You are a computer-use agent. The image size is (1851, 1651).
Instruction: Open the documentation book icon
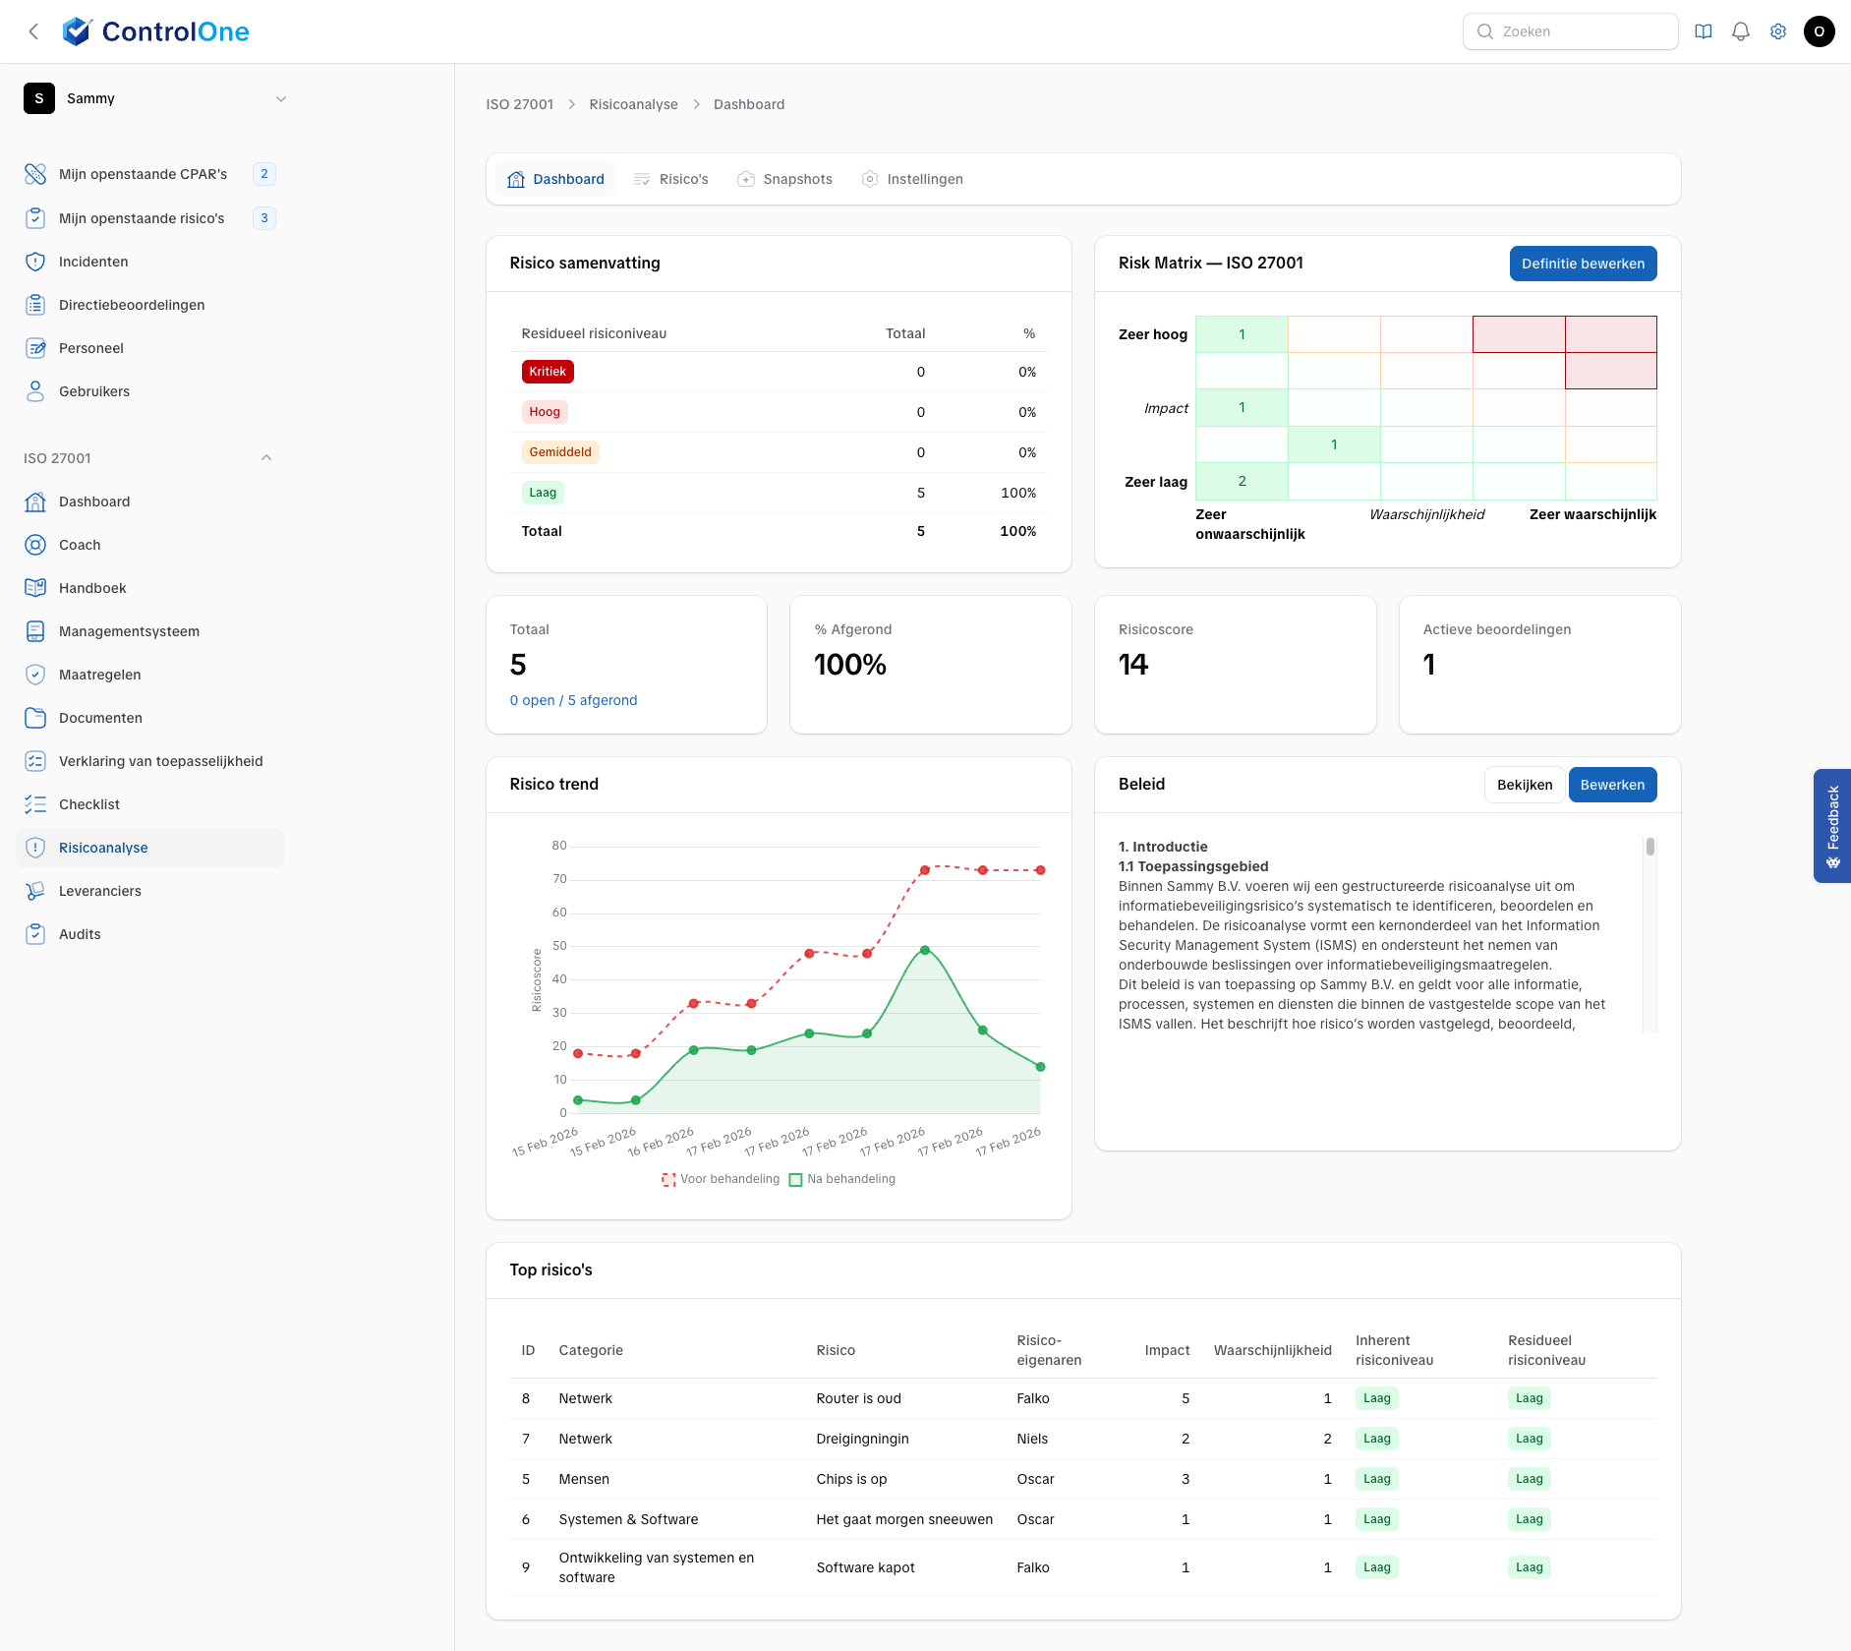pos(1702,30)
